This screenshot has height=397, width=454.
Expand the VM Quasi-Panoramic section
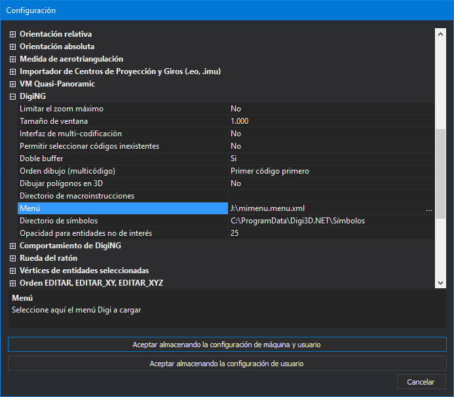tap(12, 84)
